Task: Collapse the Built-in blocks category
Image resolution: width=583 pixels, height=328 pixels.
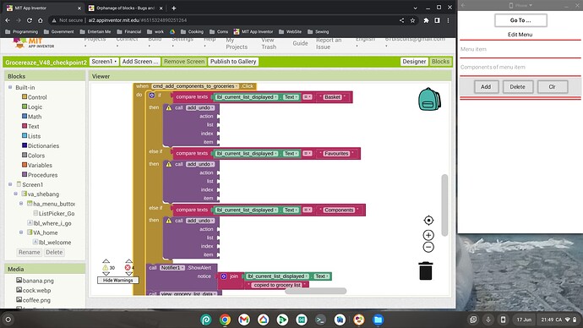Action: tap(10, 87)
